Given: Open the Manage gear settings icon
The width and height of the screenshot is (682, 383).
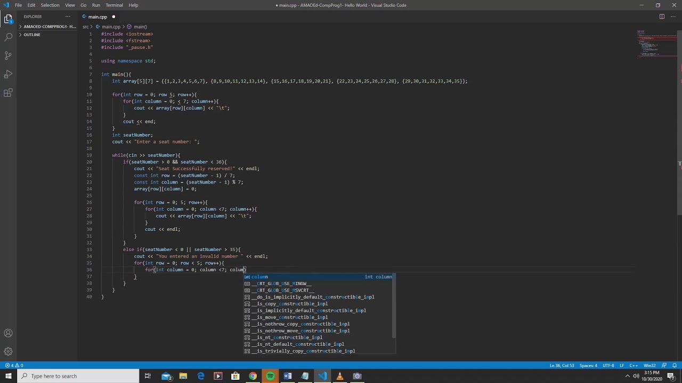Looking at the screenshot, I should 8,352.
